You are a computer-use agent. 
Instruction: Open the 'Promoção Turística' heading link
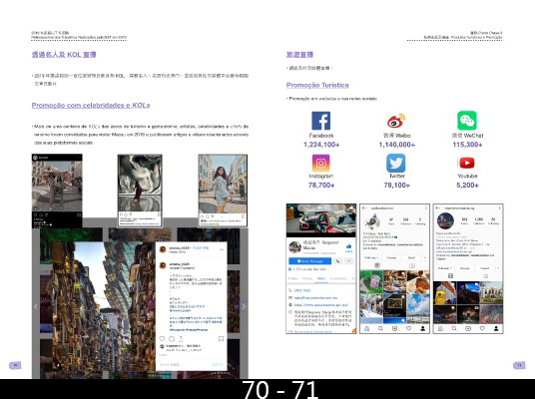tap(317, 85)
